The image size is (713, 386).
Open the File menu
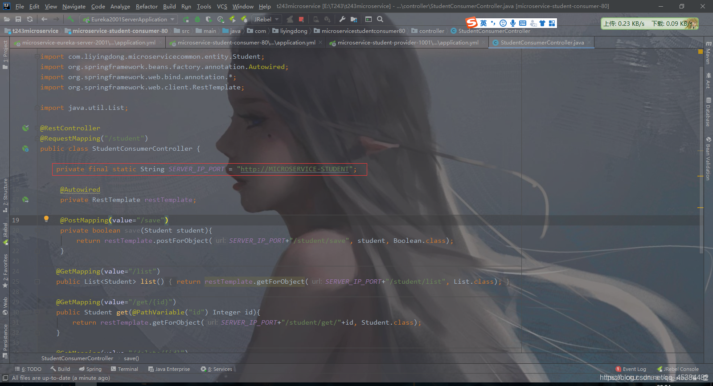coord(20,6)
